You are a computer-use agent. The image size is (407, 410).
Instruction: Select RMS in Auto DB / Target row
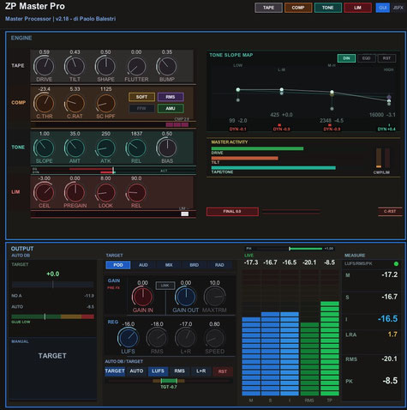(179, 371)
